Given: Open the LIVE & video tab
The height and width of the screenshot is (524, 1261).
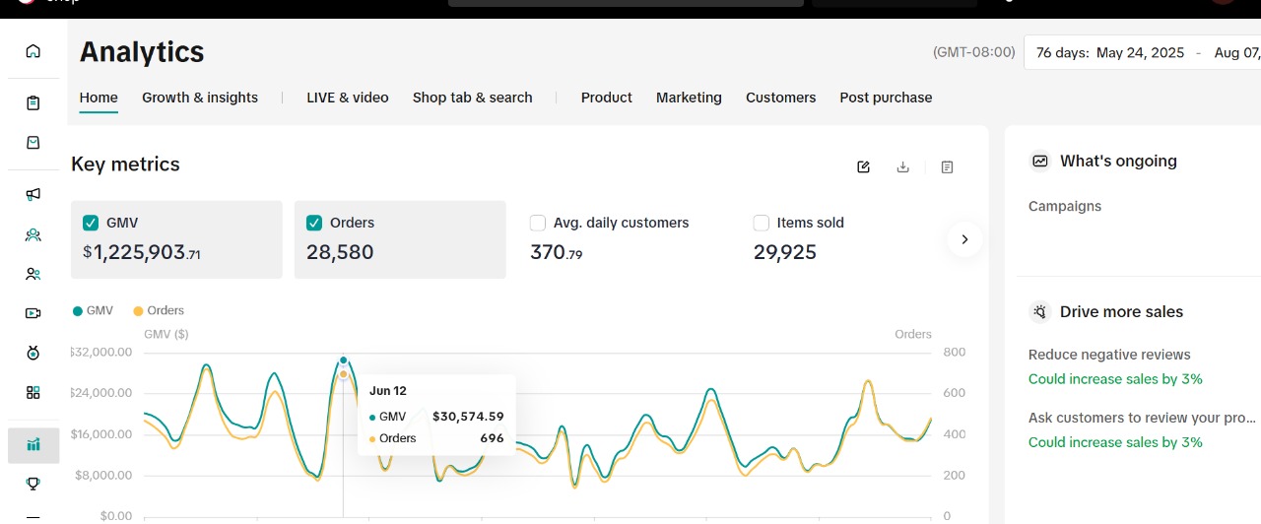Looking at the screenshot, I should 347,98.
